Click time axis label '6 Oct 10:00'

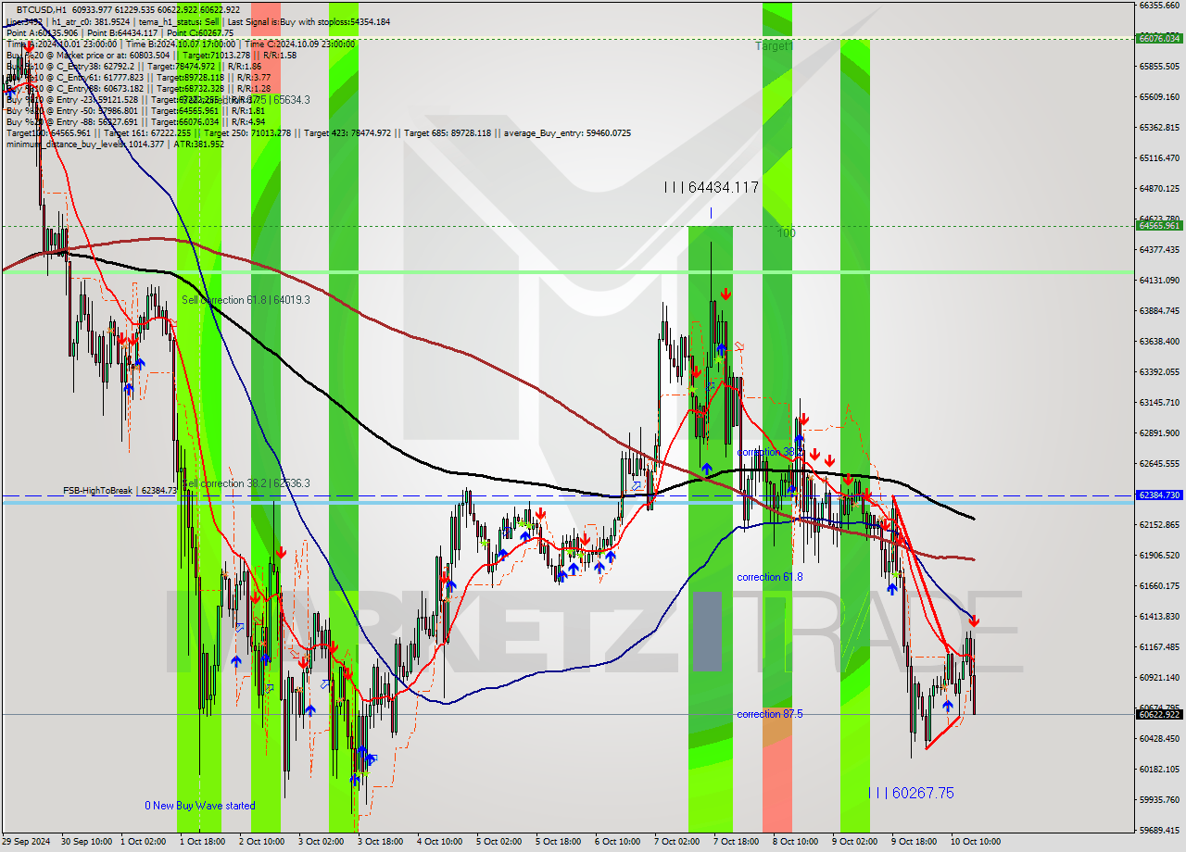[617, 842]
